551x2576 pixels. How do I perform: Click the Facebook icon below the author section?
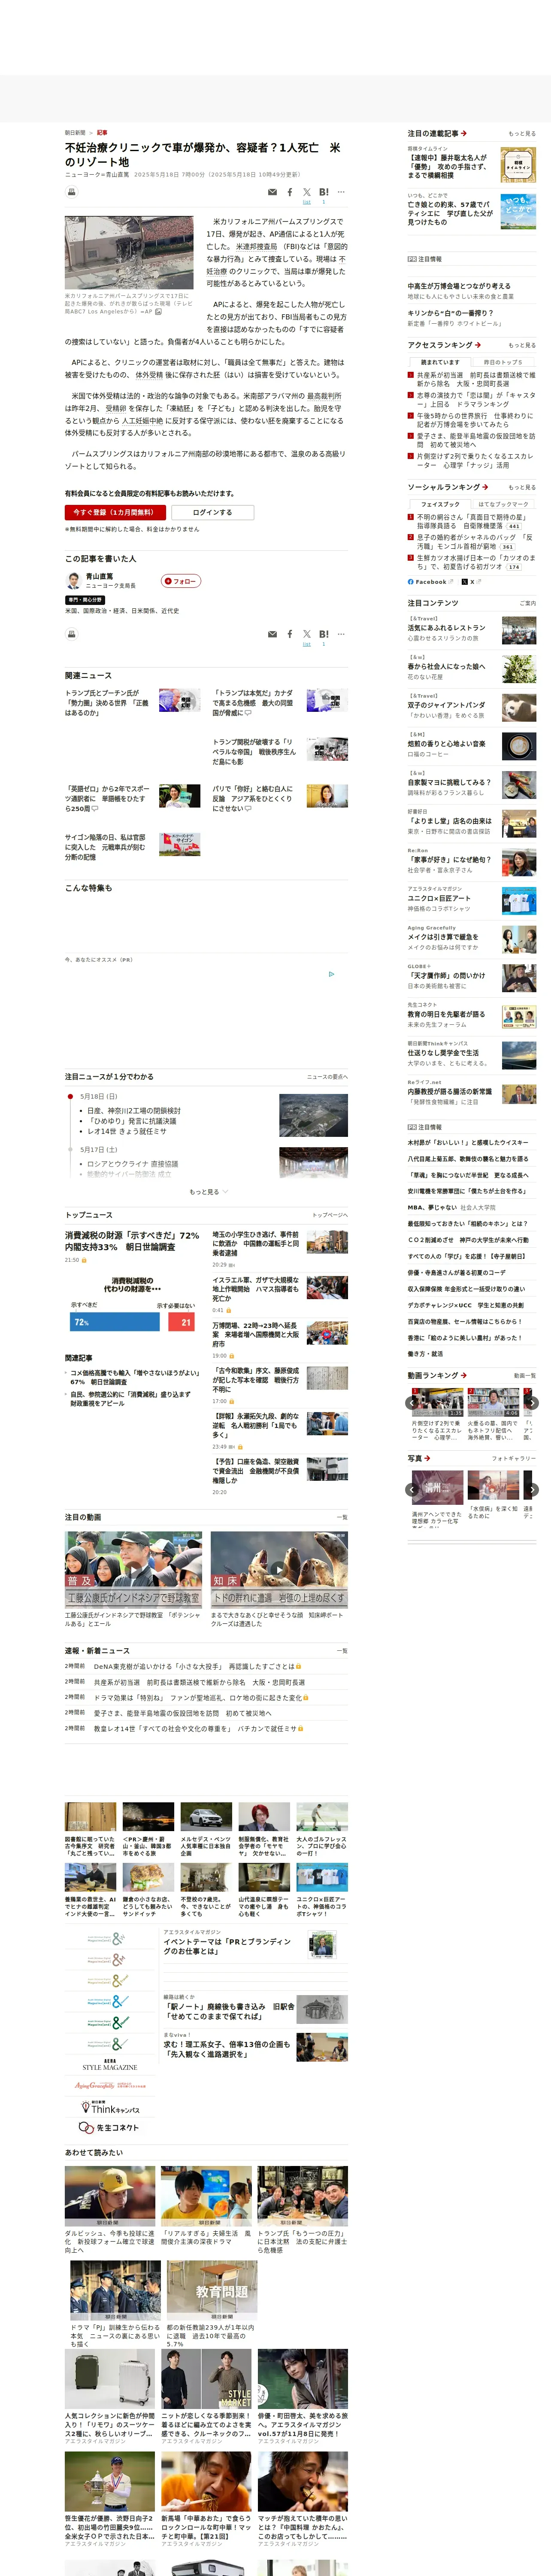tap(290, 634)
